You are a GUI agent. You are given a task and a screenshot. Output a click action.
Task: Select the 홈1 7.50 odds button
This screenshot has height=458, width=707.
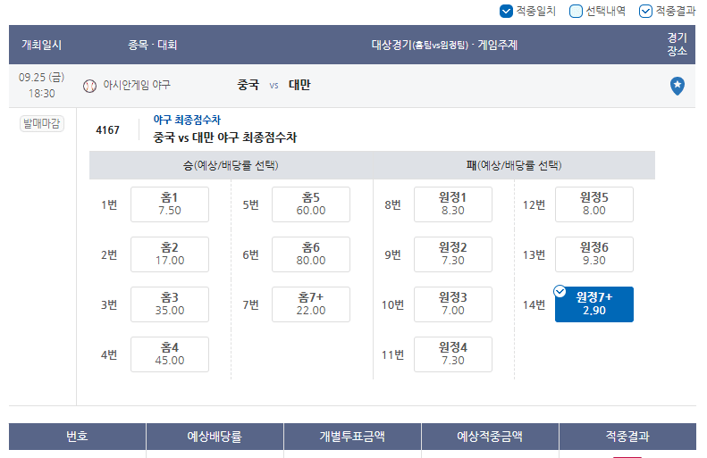click(x=170, y=204)
